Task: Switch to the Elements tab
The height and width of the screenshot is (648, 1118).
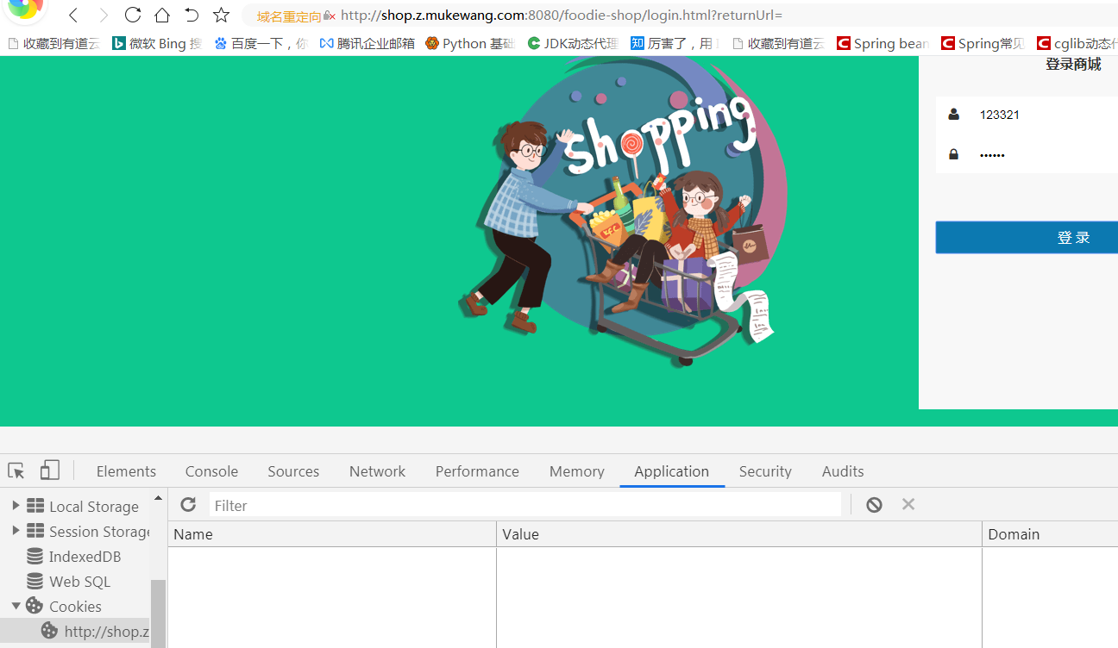Action: pos(126,471)
